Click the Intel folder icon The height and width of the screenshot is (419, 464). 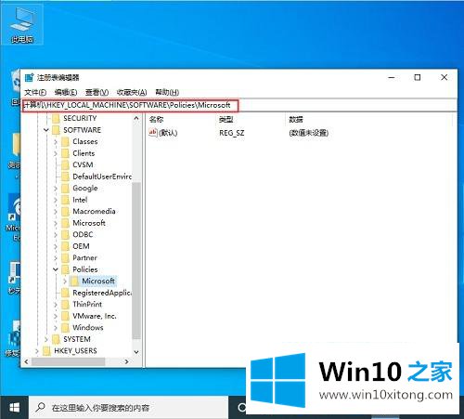(x=65, y=200)
